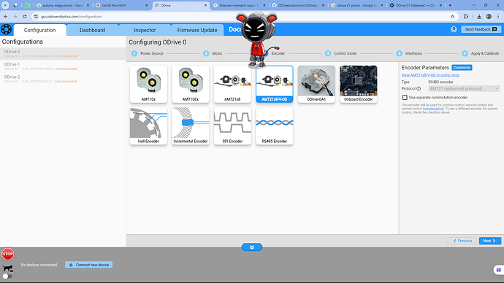Viewport: 504px width, 283px height.
Task: Toggle the switch below the dog icon
Action: pyautogui.click(x=7, y=276)
